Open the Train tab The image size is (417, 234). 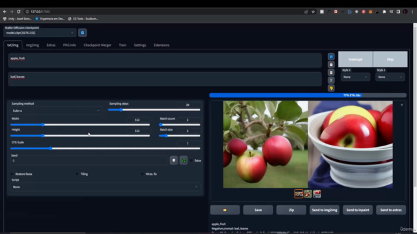click(x=122, y=45)
